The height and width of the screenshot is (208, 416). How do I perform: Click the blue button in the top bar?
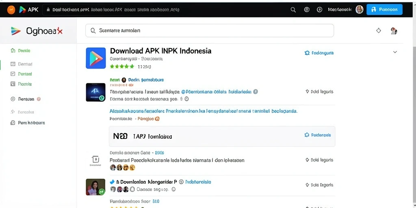point(384,10)
